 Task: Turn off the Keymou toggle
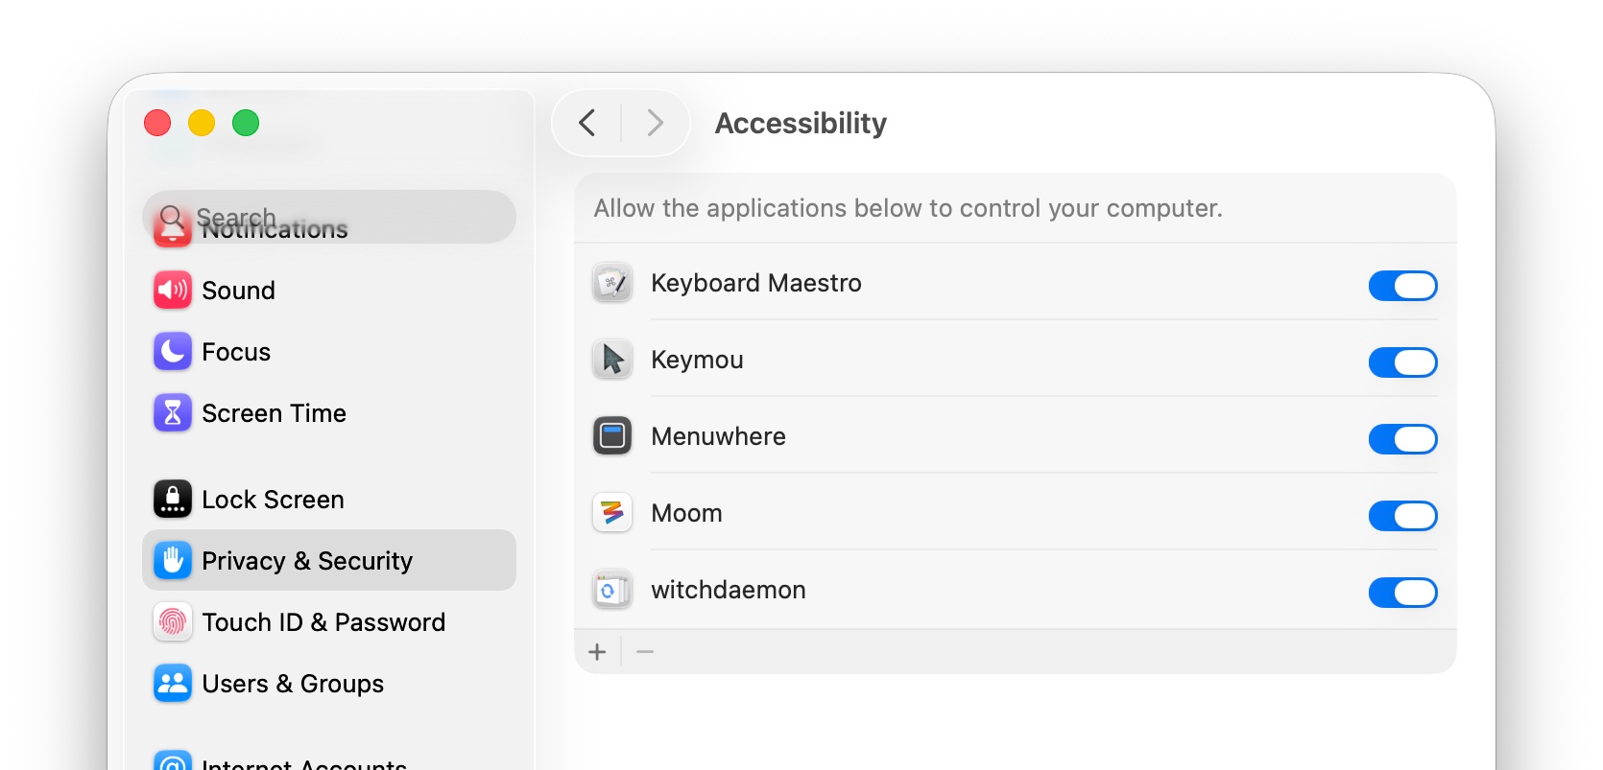click(x=1402, y=362)
